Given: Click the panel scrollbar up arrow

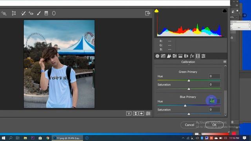Looking at the screenshot, I should click(x=226, y=66).
